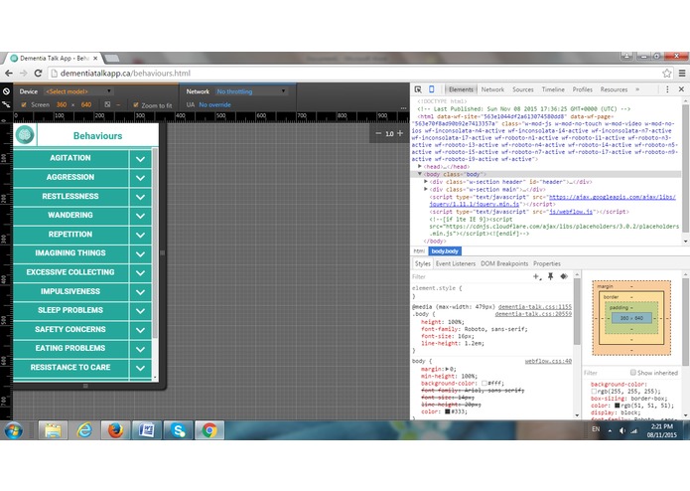Click the browser back arrow
Screen dimensions: 690x491
(9, 74)
